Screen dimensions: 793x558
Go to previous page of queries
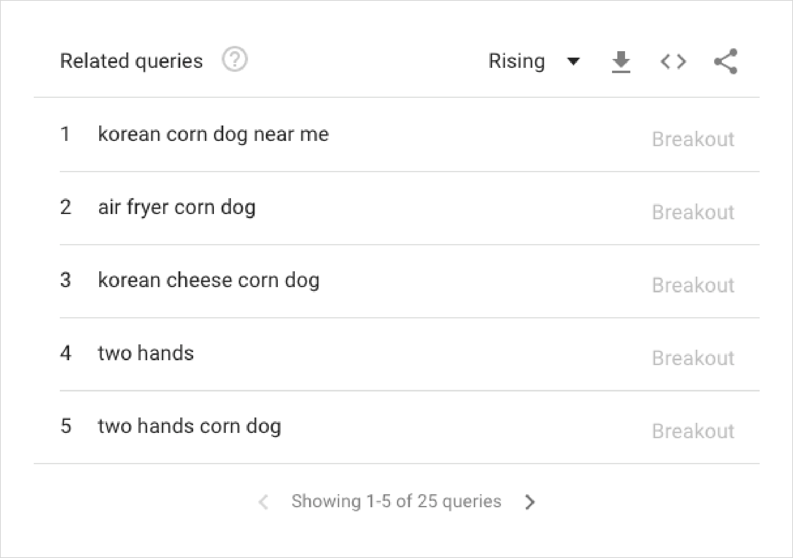tap(264, 502)
